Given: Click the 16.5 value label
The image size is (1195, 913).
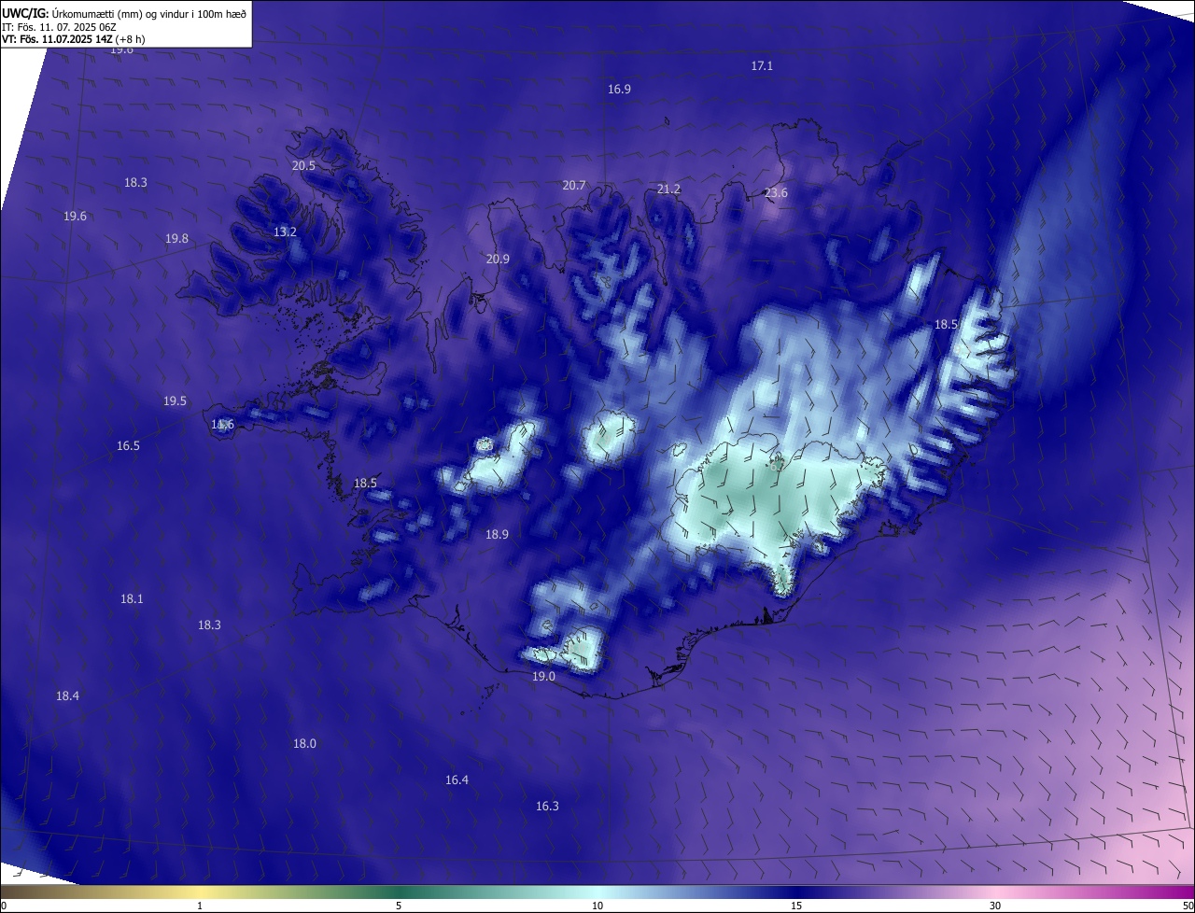Looking at the screenshot, I should coord(128,446).
